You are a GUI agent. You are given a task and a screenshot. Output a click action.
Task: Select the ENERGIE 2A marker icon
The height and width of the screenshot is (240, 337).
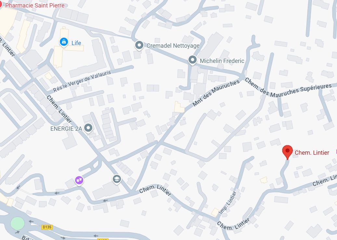click(88, 128)
